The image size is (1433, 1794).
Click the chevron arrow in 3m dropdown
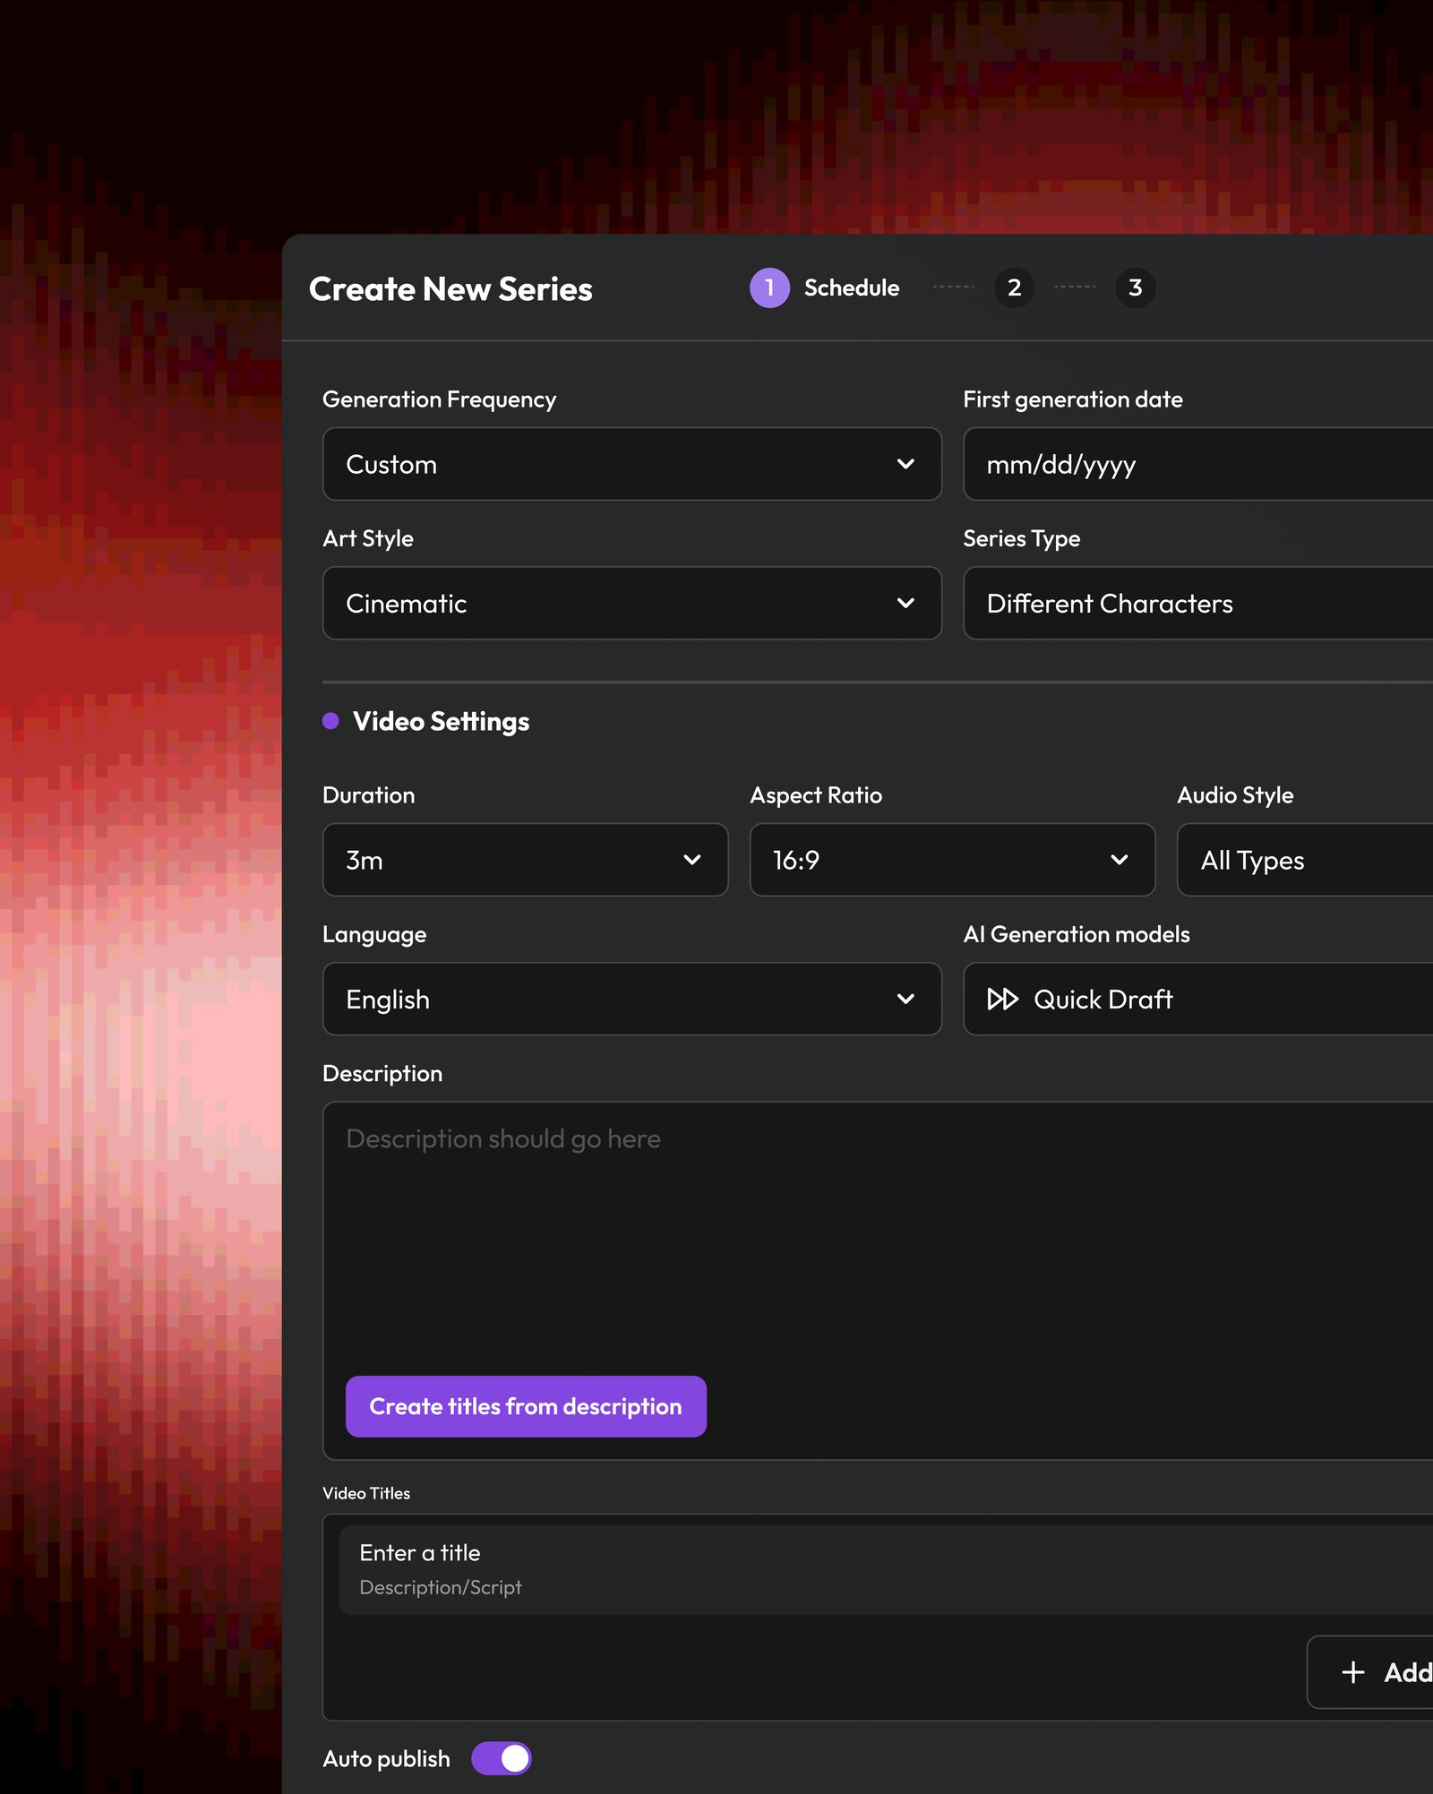coord(691,860)
